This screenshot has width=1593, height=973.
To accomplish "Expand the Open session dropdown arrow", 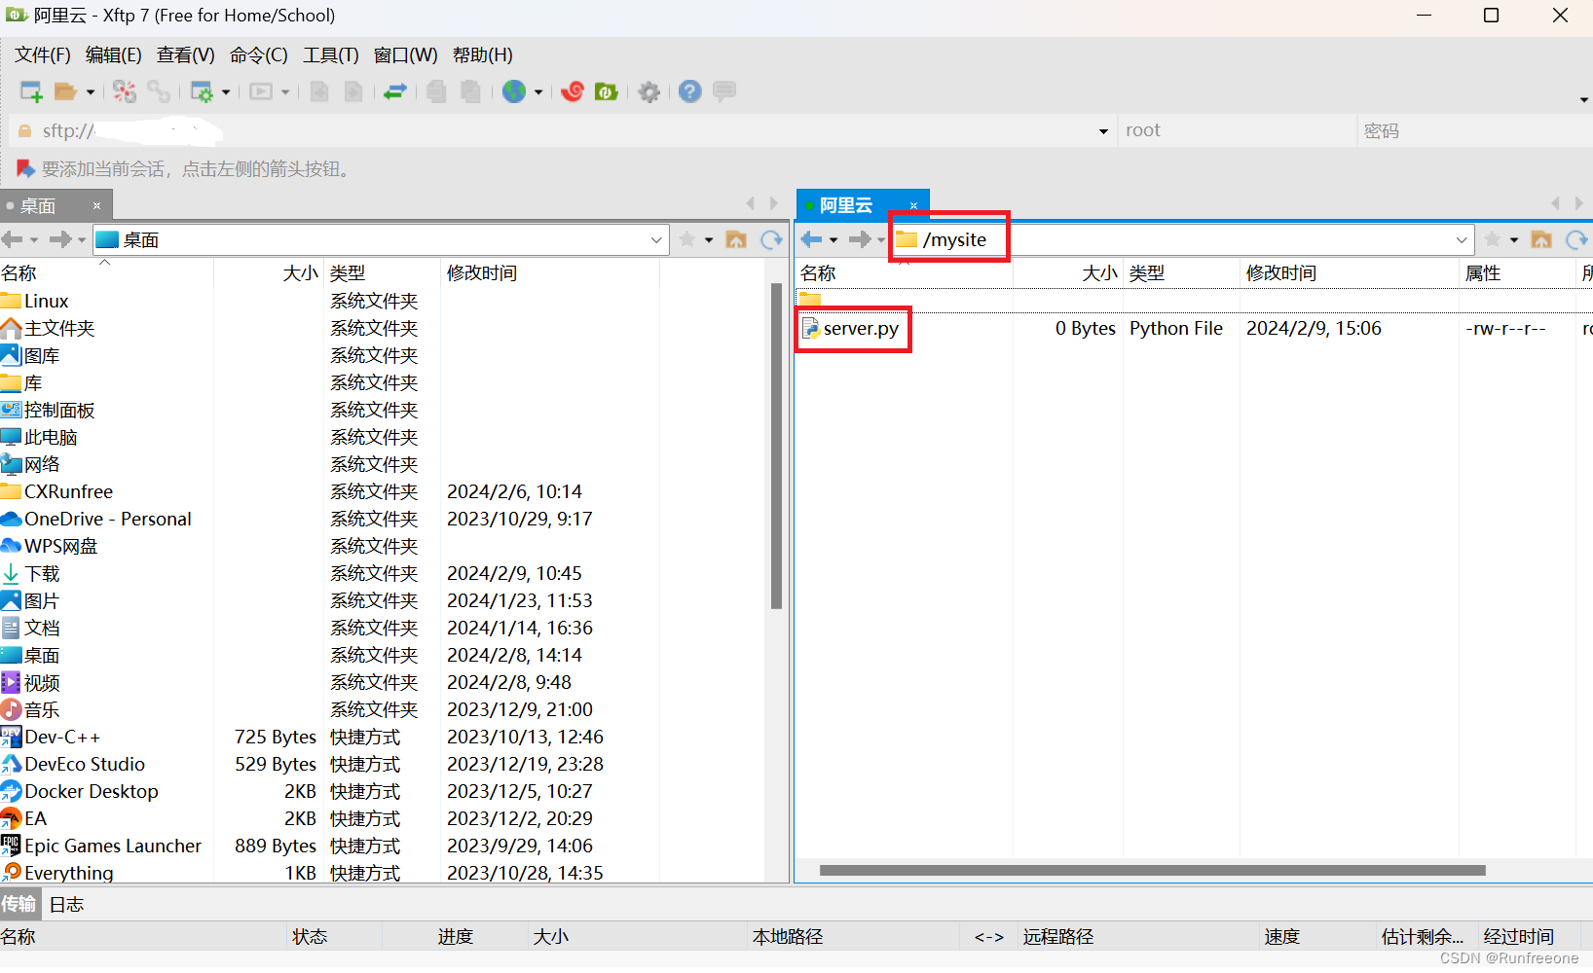I will tap(91, 92).
